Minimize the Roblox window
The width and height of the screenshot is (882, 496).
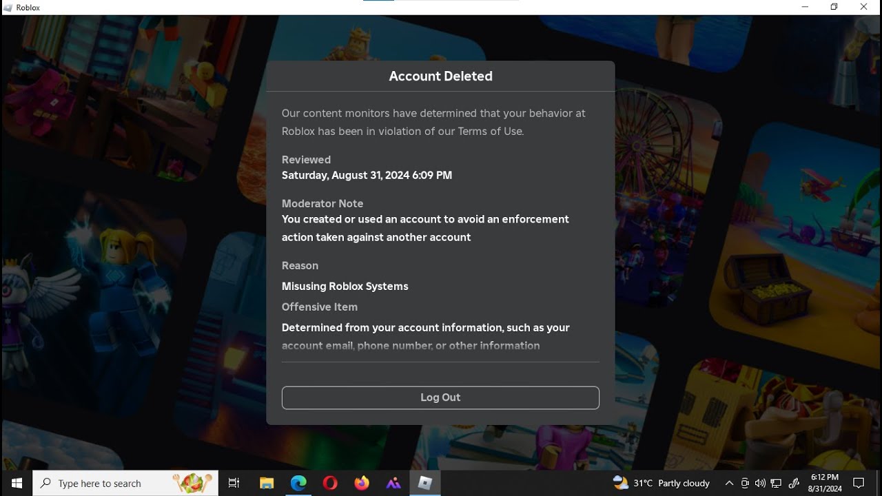(x=806, y=7)
